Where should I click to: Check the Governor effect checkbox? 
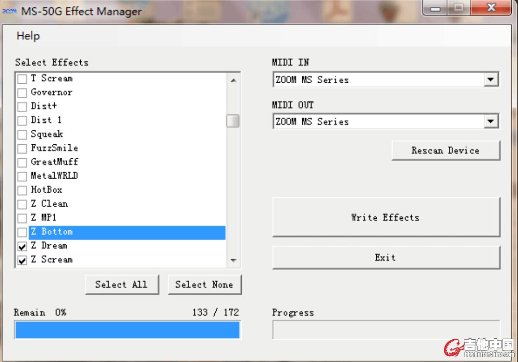pyautogui.click(x=22, y=93)
